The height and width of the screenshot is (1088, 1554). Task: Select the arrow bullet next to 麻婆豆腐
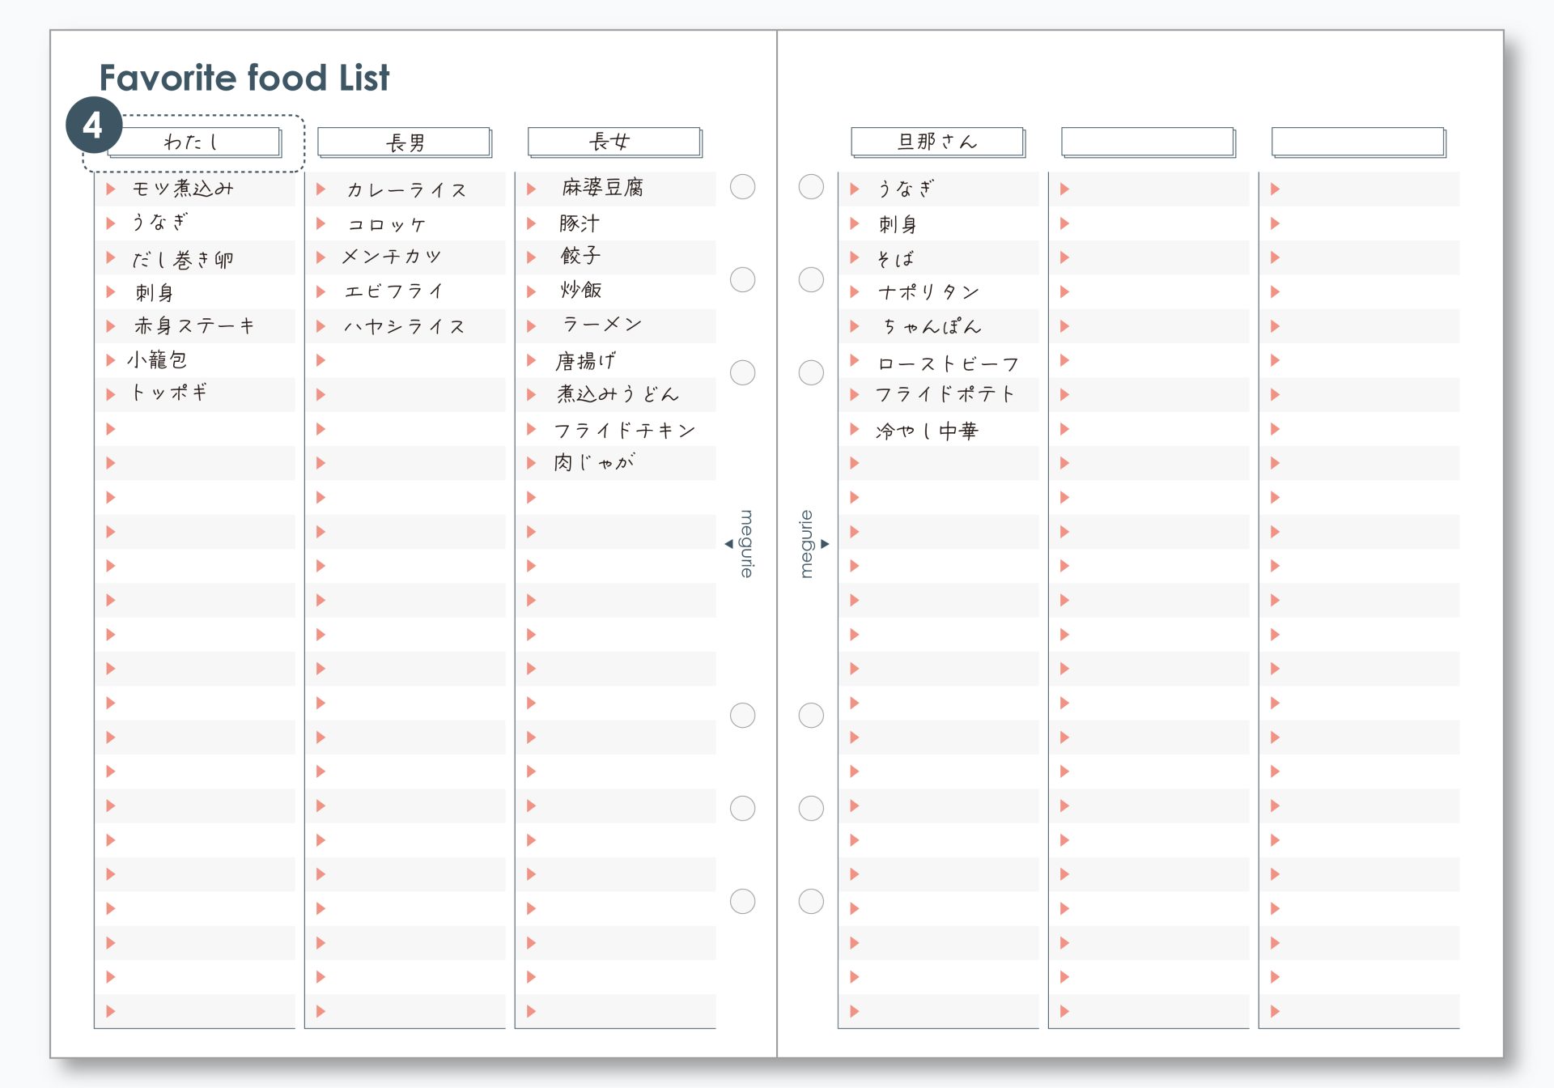(532, 189)
